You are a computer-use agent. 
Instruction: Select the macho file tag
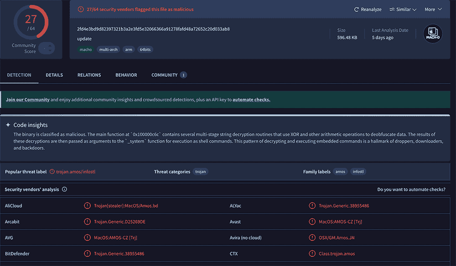point(85,49)
